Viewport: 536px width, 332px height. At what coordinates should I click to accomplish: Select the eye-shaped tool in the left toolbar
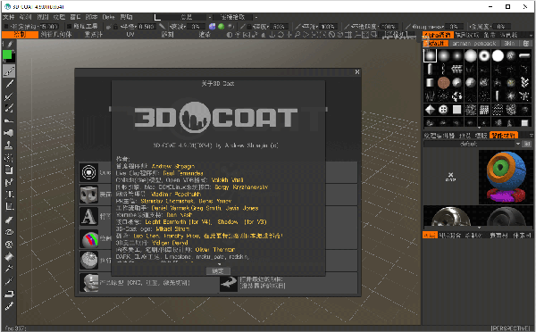pyautogui.click(x=9, y=232)
